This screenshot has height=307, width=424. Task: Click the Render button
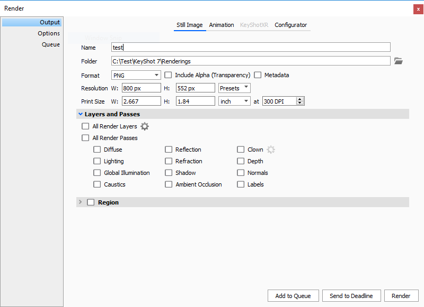pos(401,296)
